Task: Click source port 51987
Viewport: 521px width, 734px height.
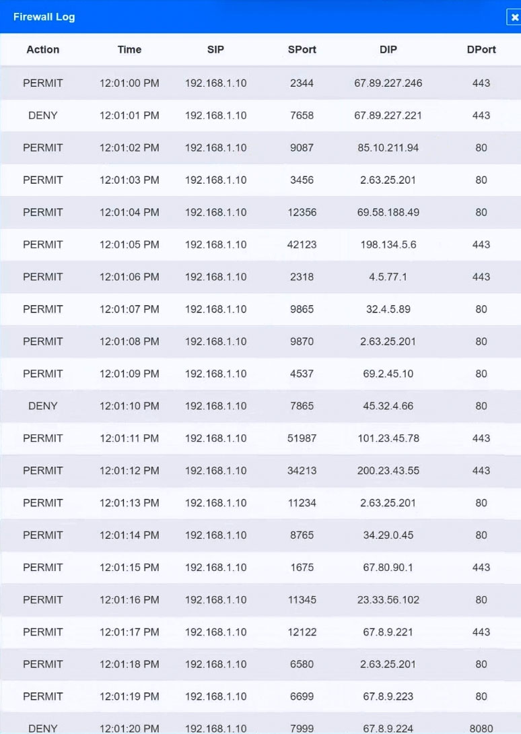Action: [x=302, y=438]
